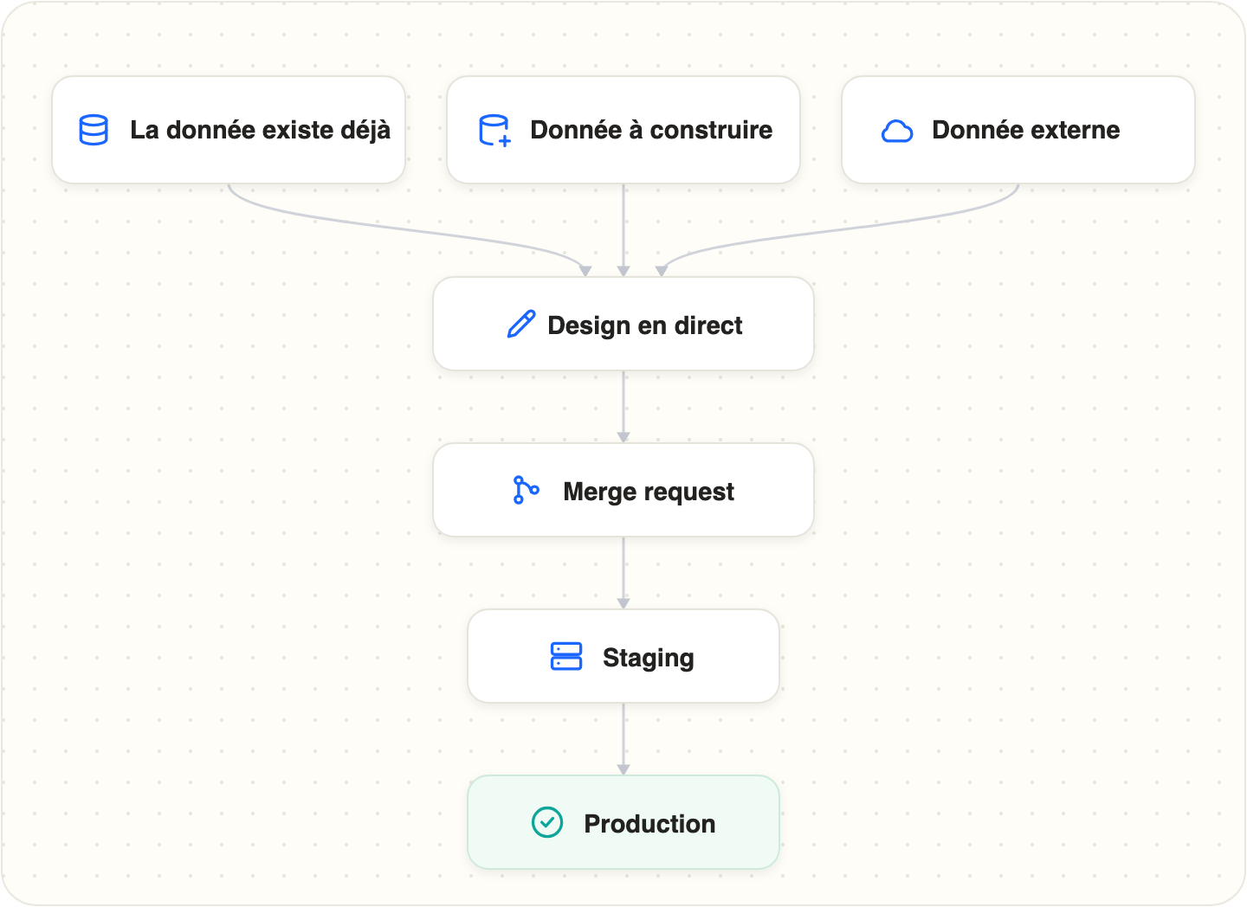Click the green checkmark icon beside Production

[x=547, y=822]
